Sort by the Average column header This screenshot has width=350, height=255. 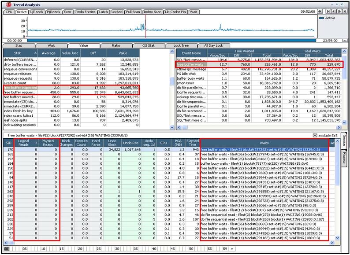tap(48, 53)
